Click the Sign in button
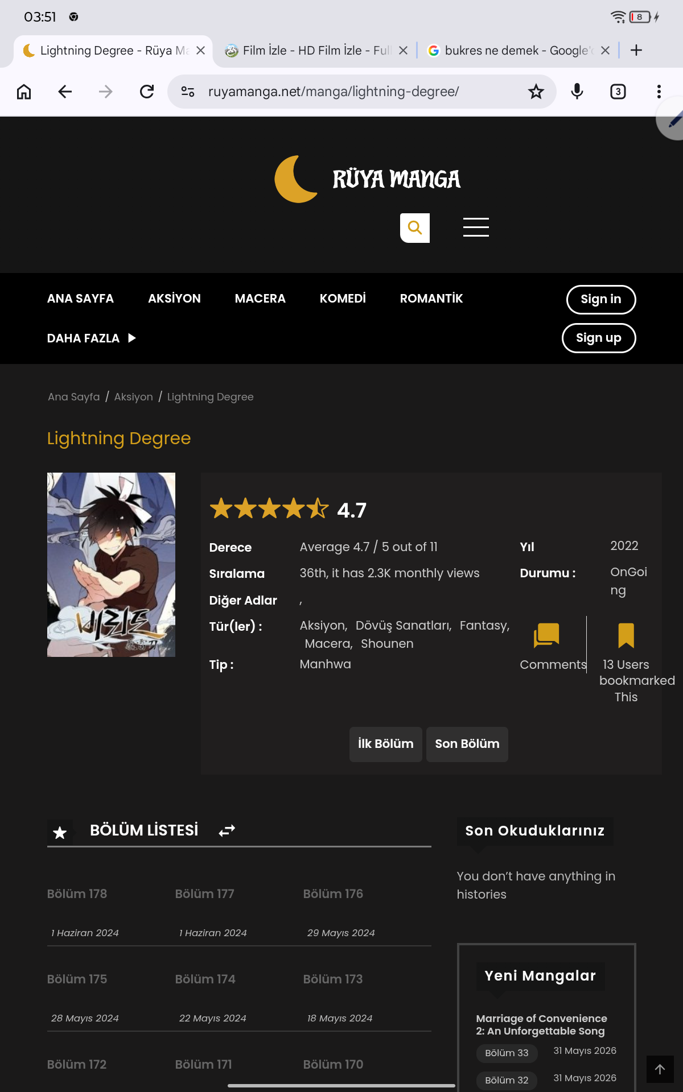The width and height of the screenshot is (683, 1092). pos(601,299)
